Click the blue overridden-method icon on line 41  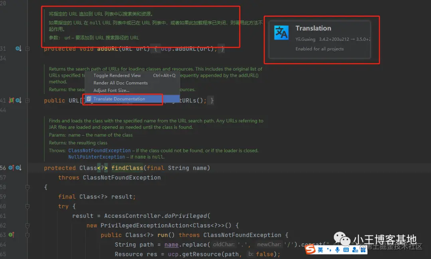click(18, 100)
